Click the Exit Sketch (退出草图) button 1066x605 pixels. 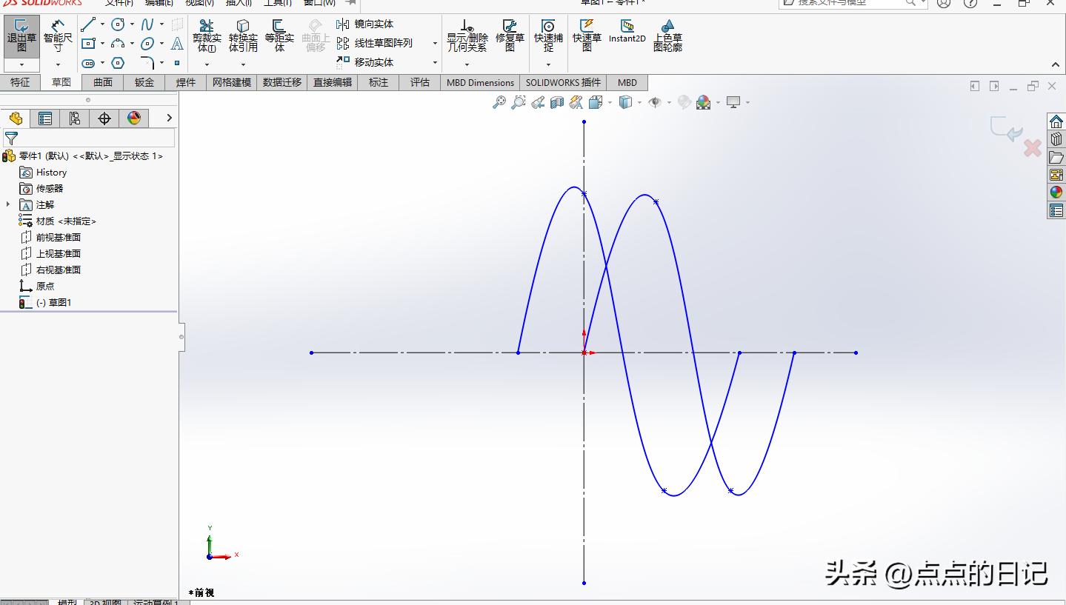21,36
